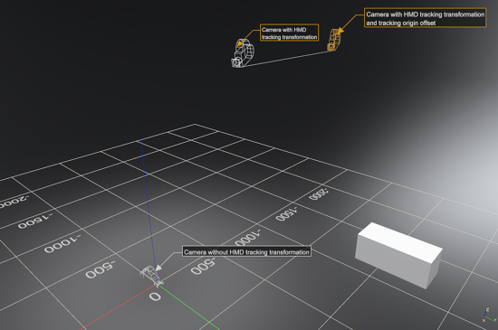Viewport: 498px width, 330px height.
Task: Click the XYZ axis gizmo in the corner
Action: (489, 316)
